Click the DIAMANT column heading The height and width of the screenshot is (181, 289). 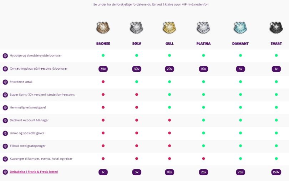click(240, 43)
